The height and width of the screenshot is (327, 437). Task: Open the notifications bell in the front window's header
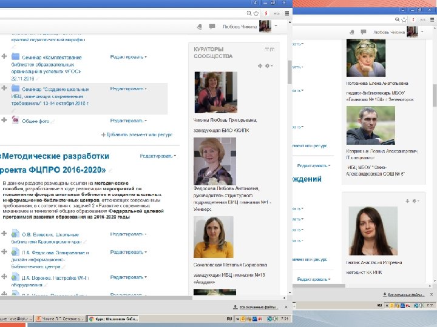tap(199, 27)
